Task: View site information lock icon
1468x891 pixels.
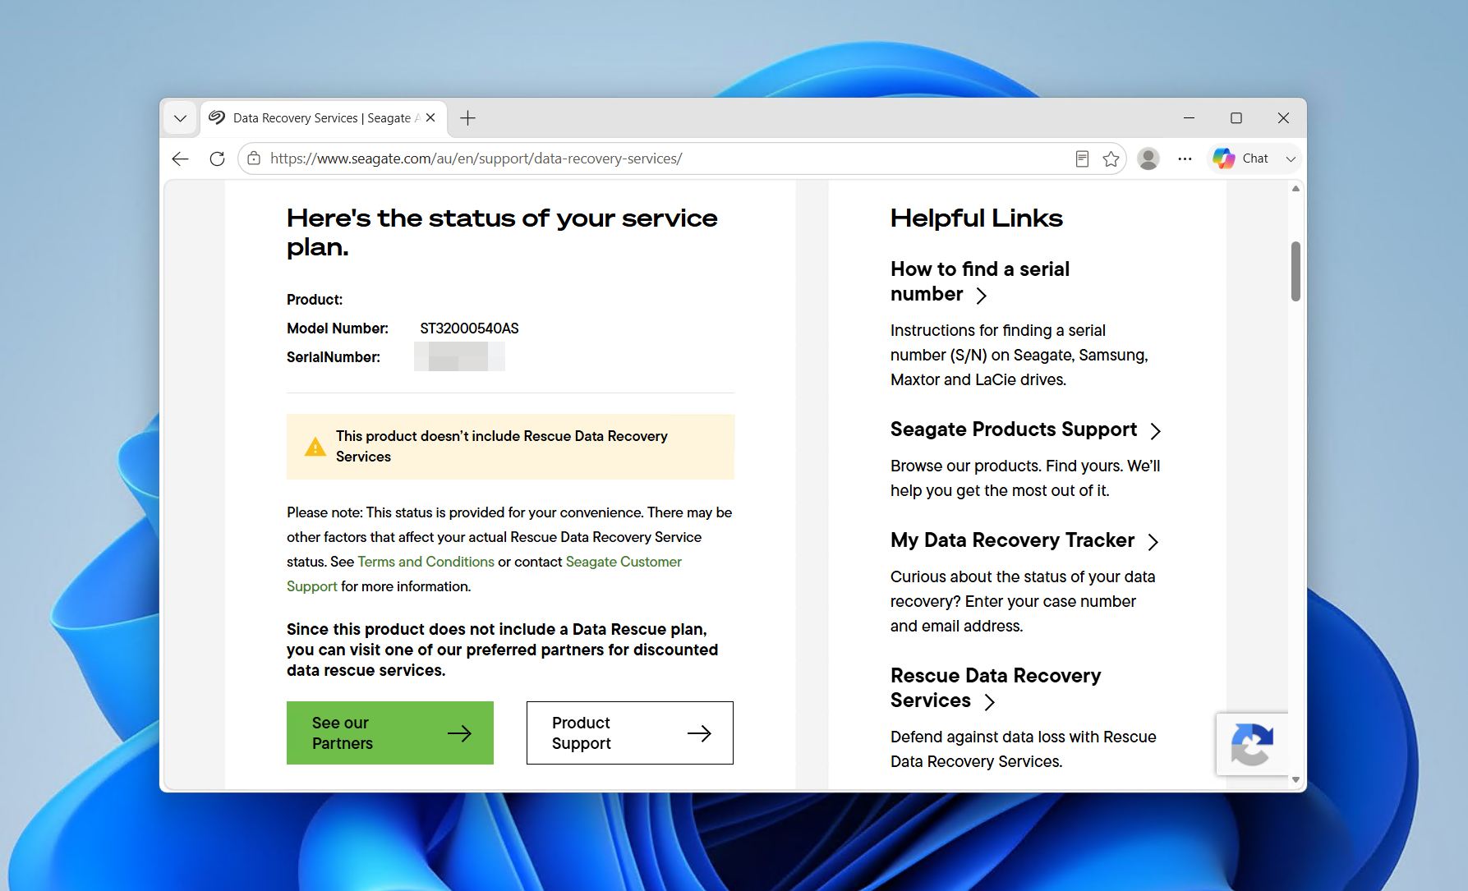Action: coord(254,158)
